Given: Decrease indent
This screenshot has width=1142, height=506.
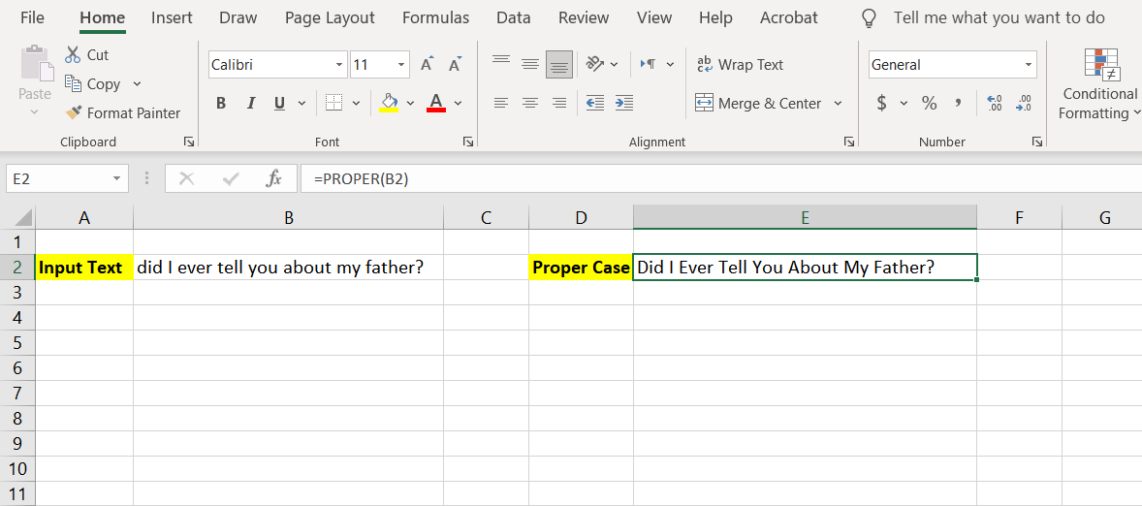Looking at the screenshot, I should [595, 103].
